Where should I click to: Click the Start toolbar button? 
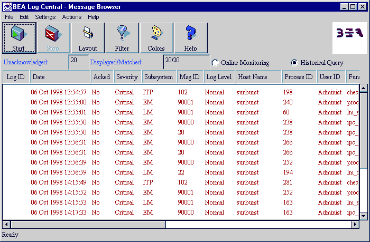click(x=19, y=38)
